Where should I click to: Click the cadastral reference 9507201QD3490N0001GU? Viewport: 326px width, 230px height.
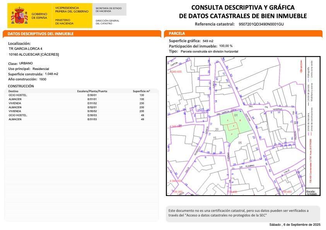coord(261,24)
